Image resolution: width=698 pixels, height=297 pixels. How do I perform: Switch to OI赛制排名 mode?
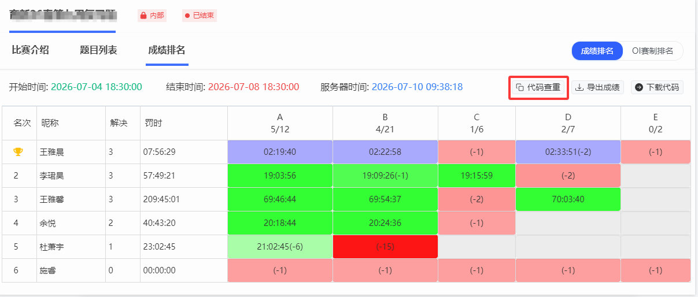click(652, 51)
